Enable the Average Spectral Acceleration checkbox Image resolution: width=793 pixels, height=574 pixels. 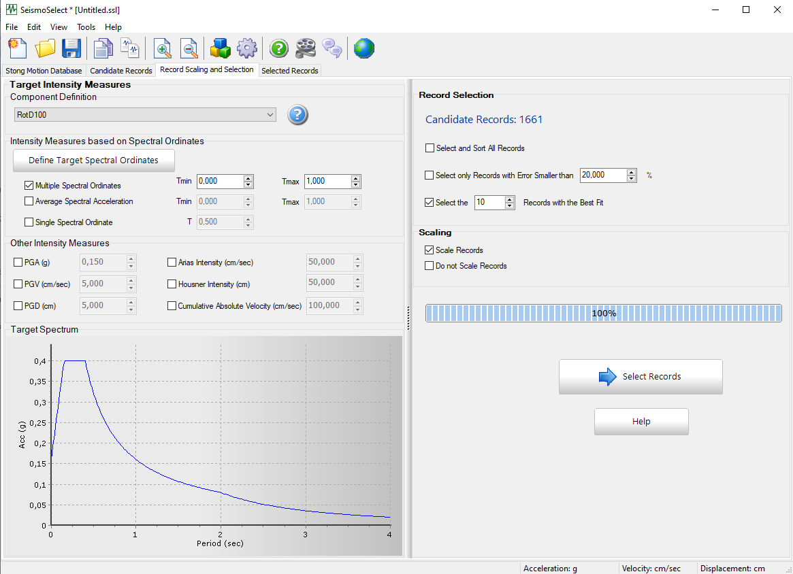coord(29,201)
